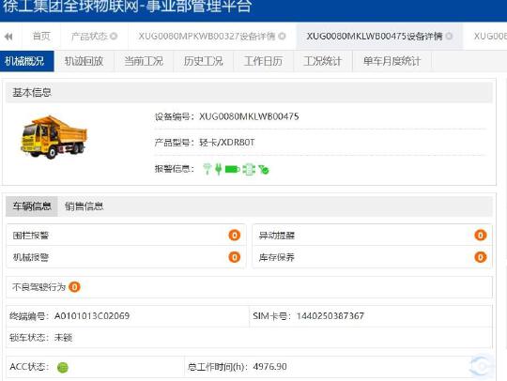Open the 历史工况 tab

point(204,61)
